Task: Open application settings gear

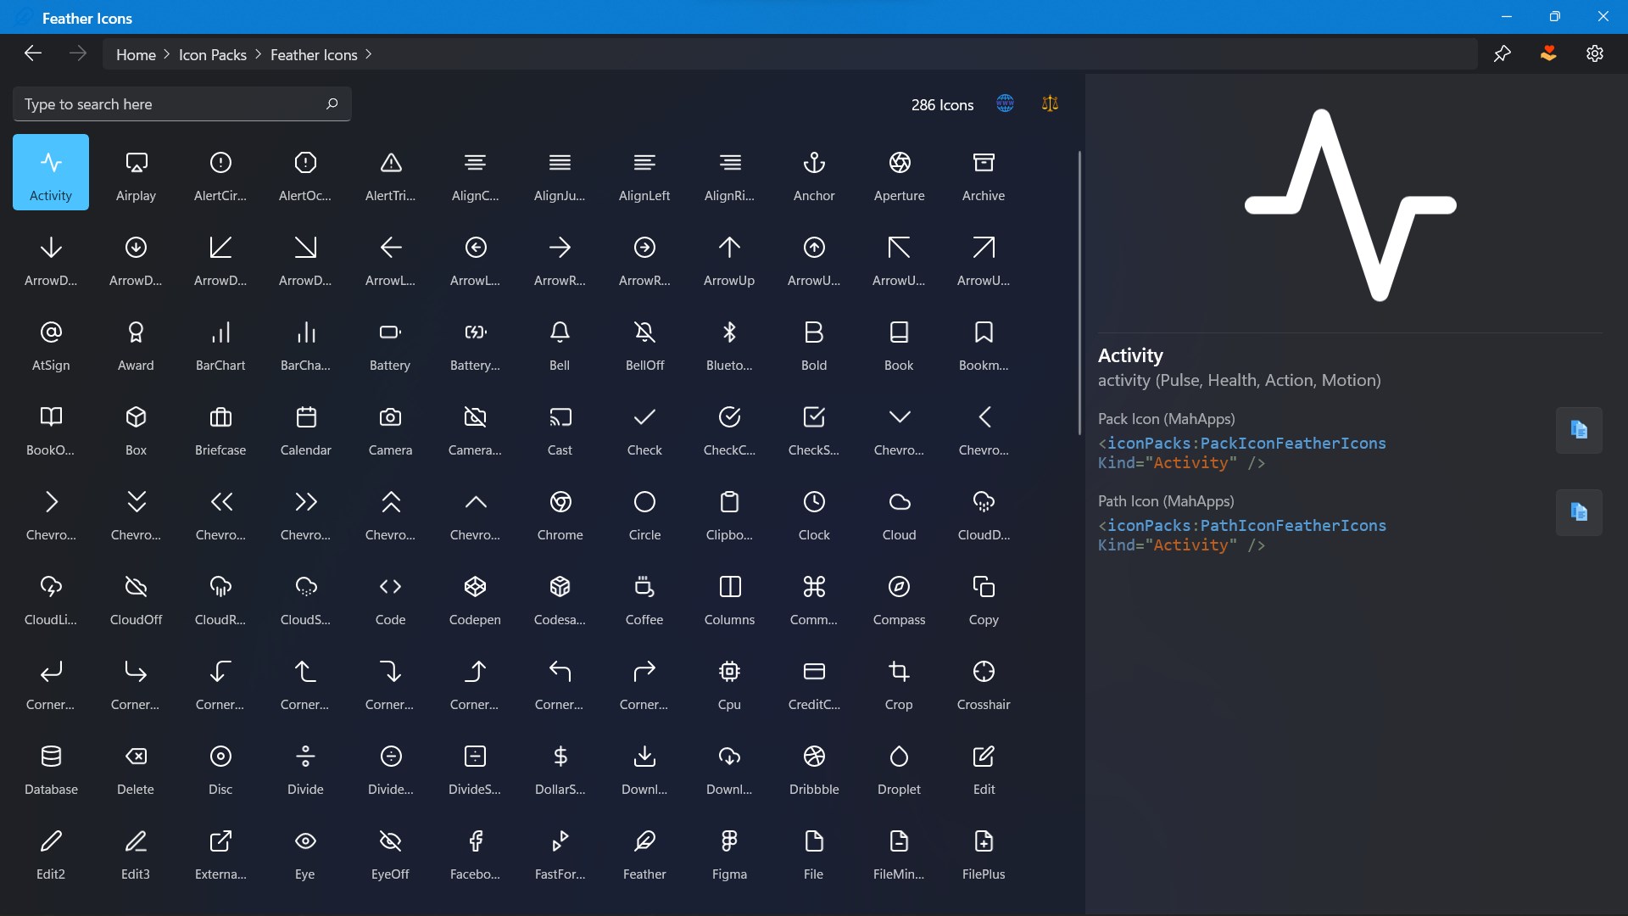Action: (x=1594, y=54)
